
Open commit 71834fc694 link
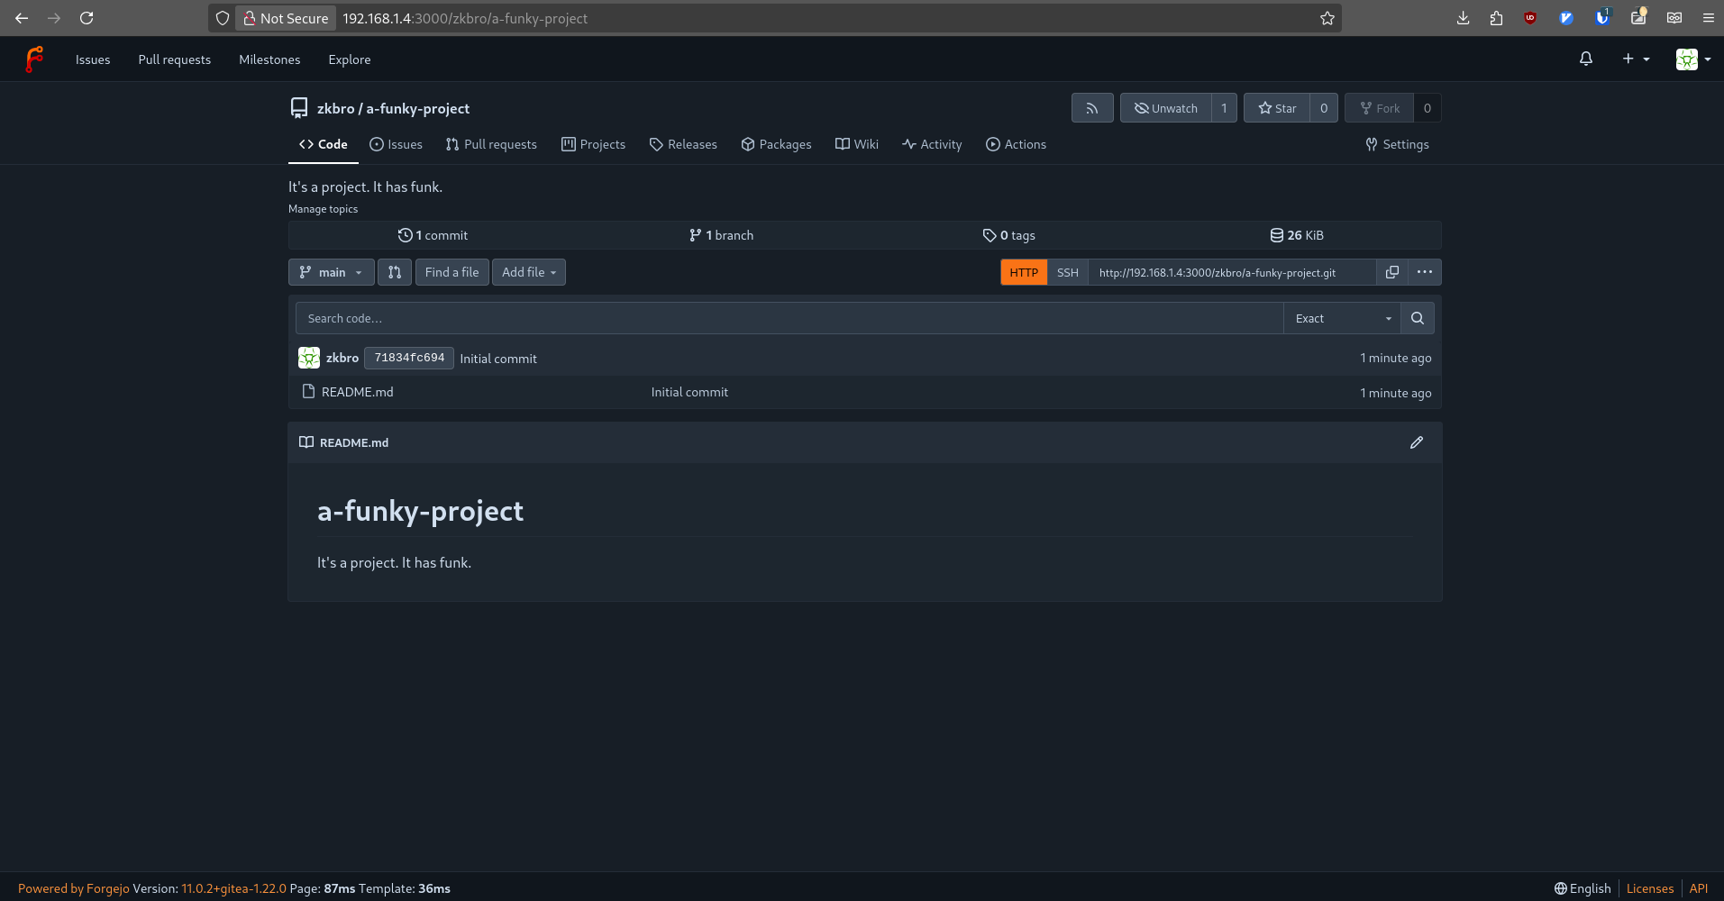click(409, 358)
